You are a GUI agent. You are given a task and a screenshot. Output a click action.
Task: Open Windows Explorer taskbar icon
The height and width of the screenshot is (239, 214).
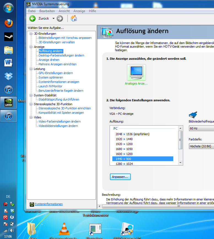click(x=9, y=50)
